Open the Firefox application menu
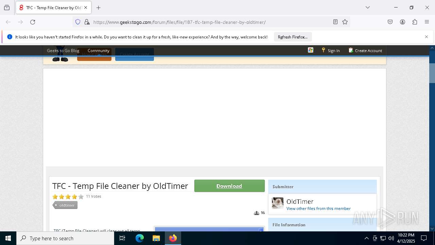435x245 pixels. [427, 22]
